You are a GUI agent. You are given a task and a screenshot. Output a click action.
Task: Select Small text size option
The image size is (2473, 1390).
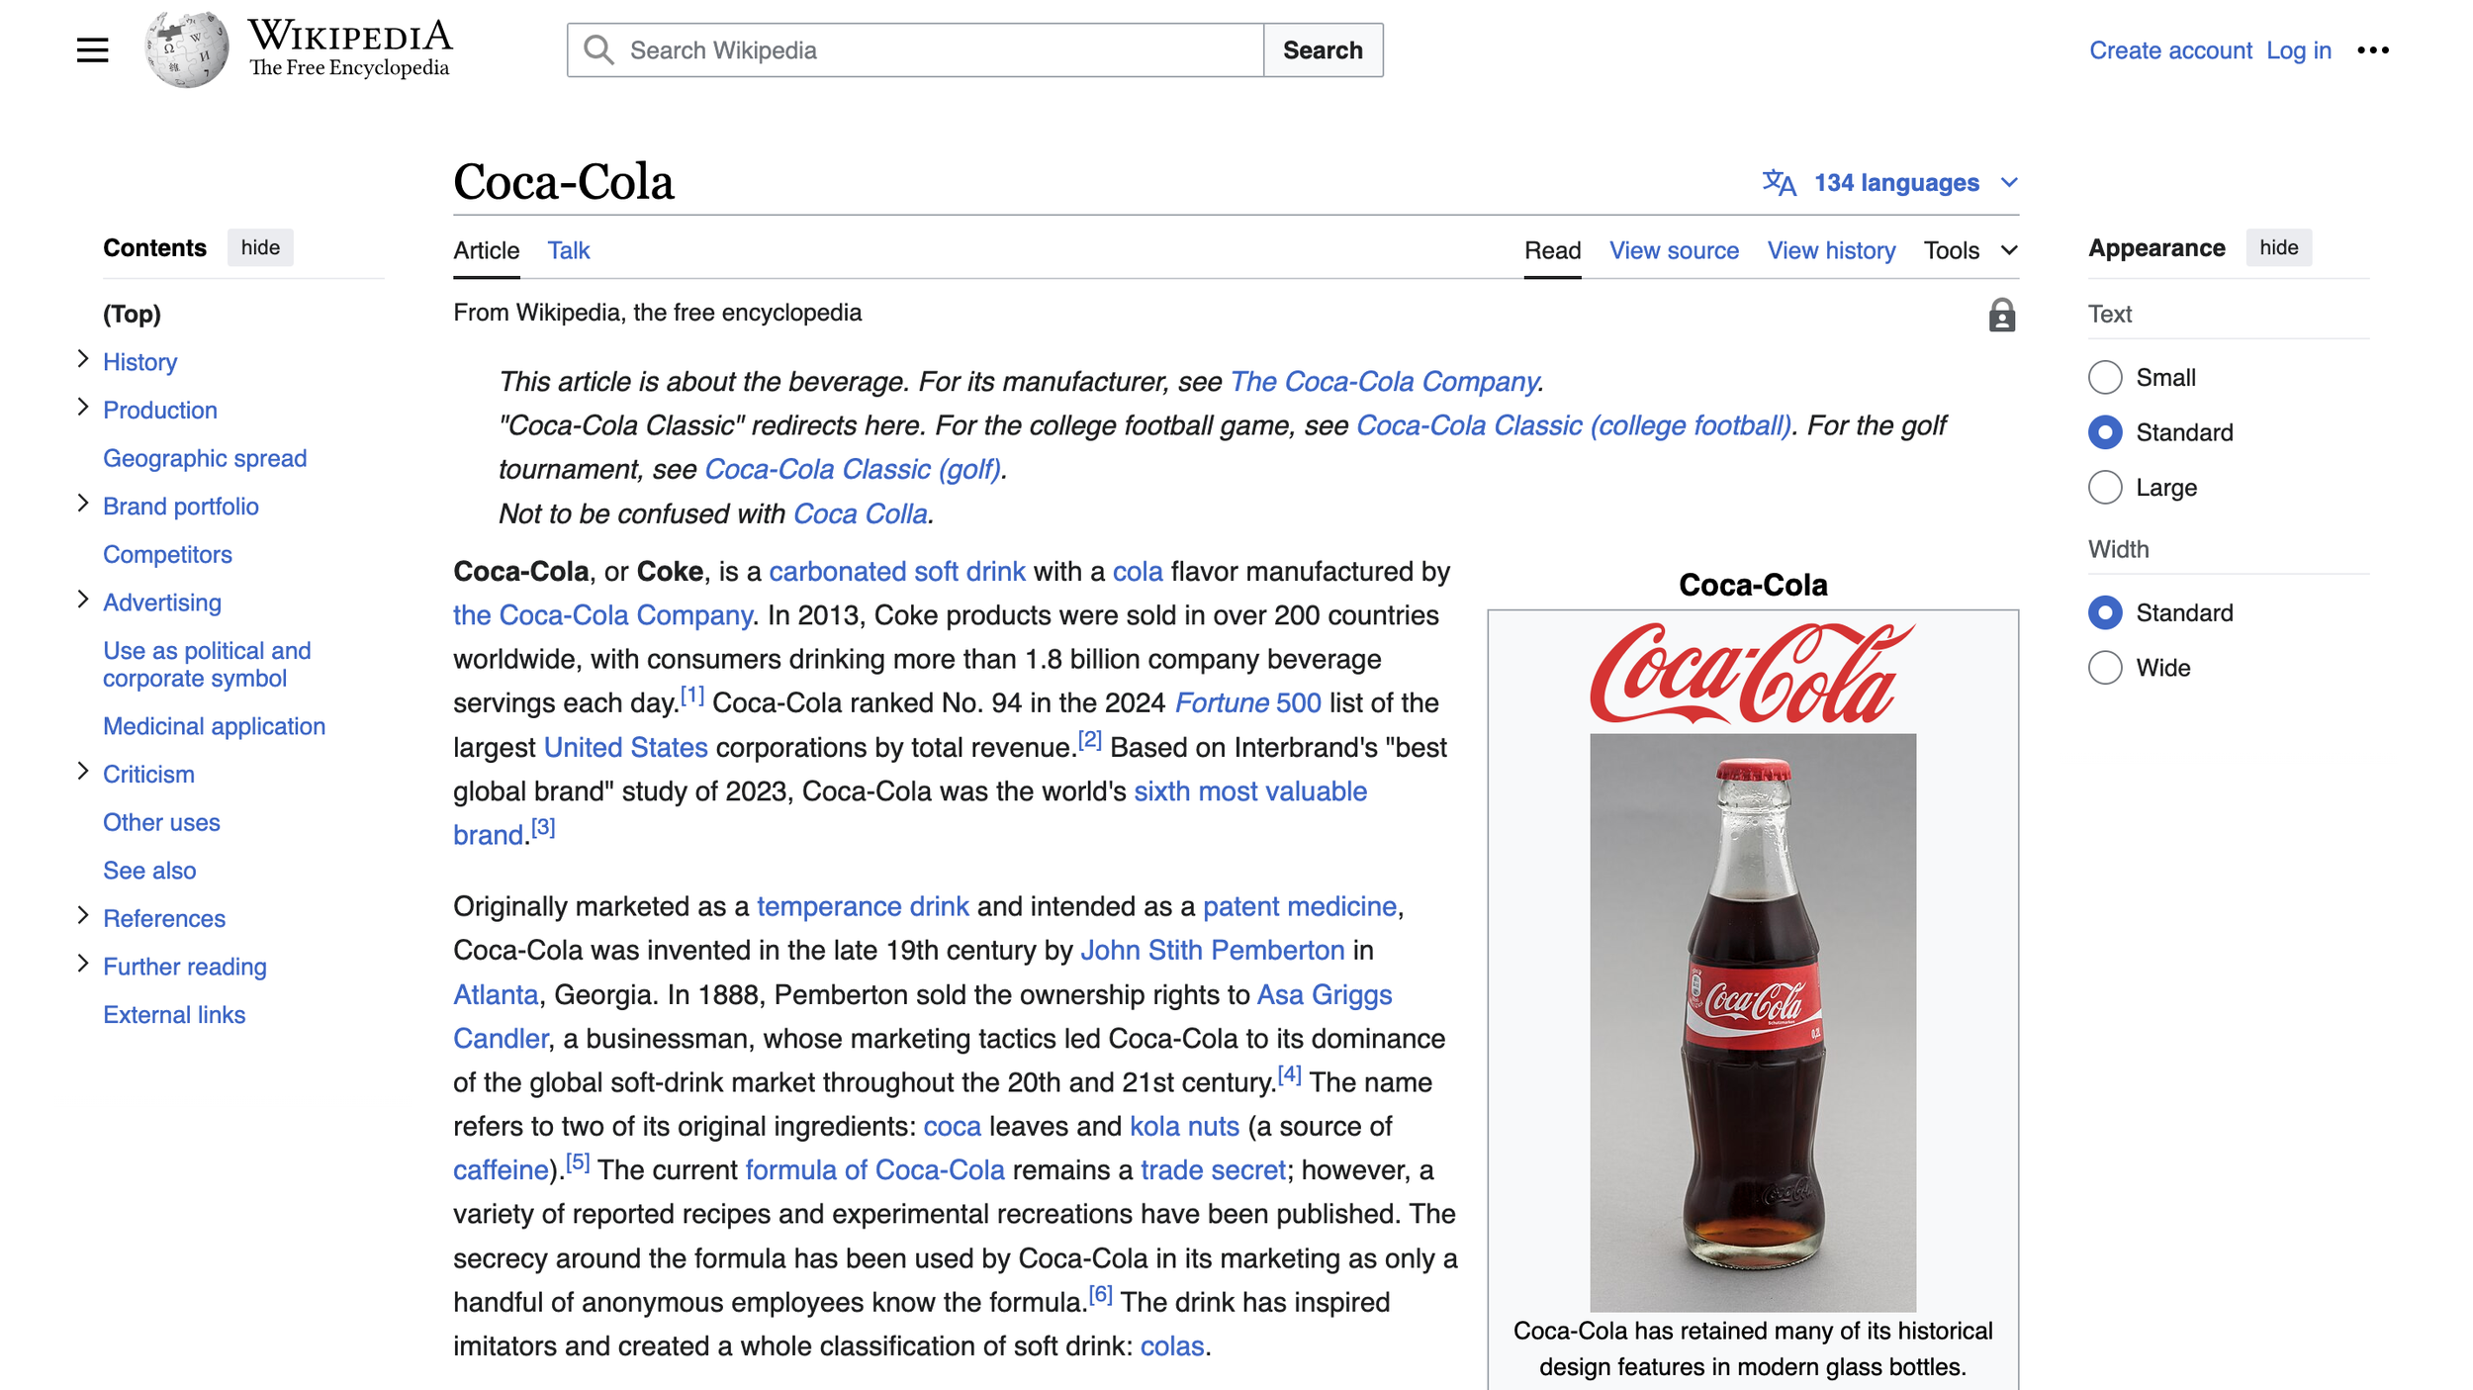2105,377
